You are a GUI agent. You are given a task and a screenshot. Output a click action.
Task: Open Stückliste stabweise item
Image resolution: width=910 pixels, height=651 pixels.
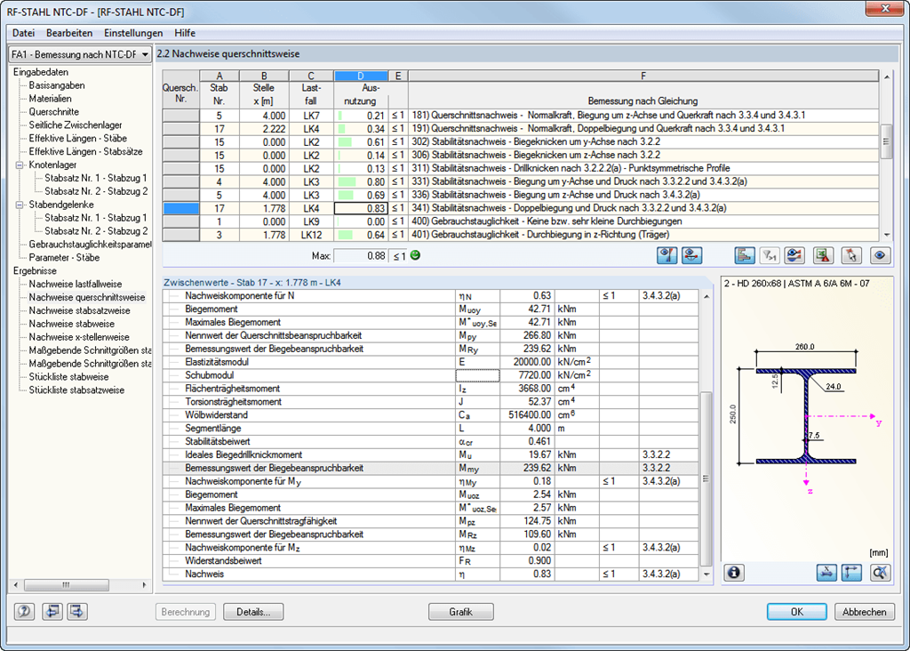click(x=69, y=377)
